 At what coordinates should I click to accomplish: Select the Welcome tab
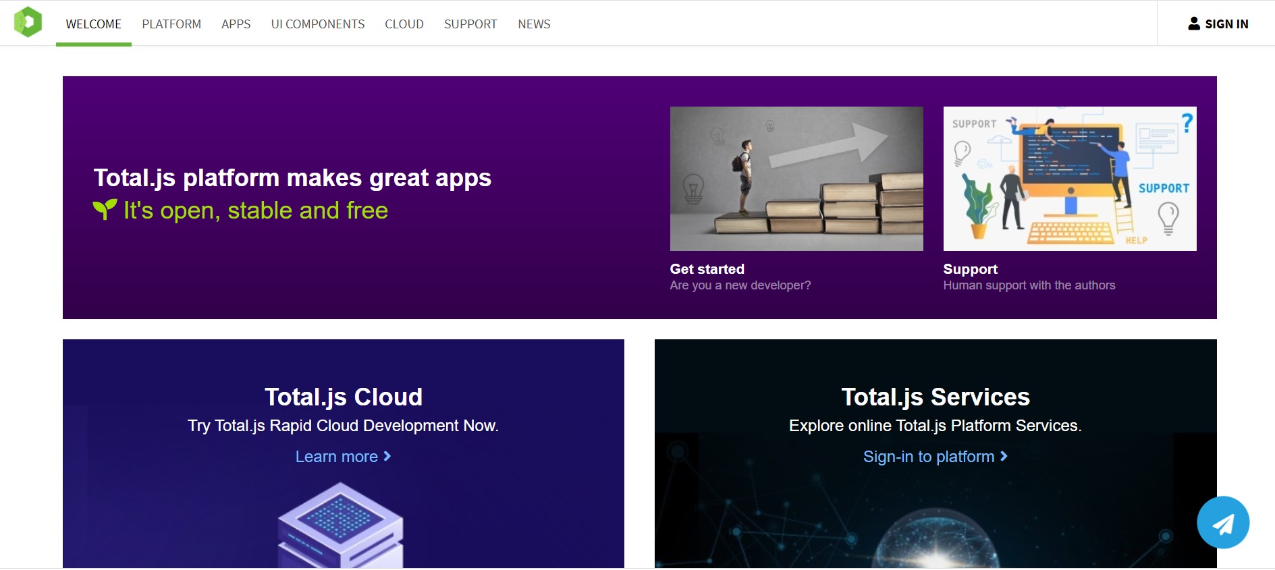(94, 24)
